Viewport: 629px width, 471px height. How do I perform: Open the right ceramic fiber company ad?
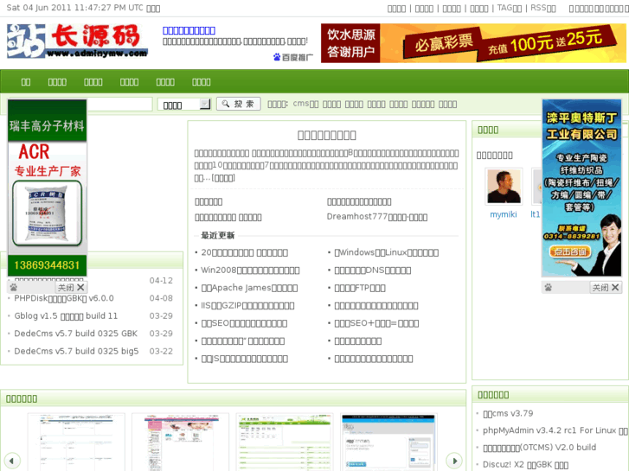(581, 188)
